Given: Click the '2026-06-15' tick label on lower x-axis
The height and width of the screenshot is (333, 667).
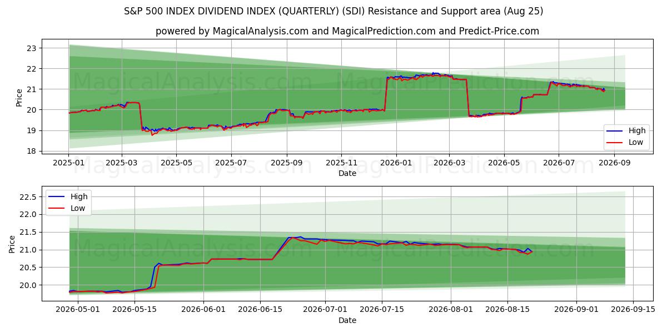Looking at the screenshot, I should [x=260, y=310].
